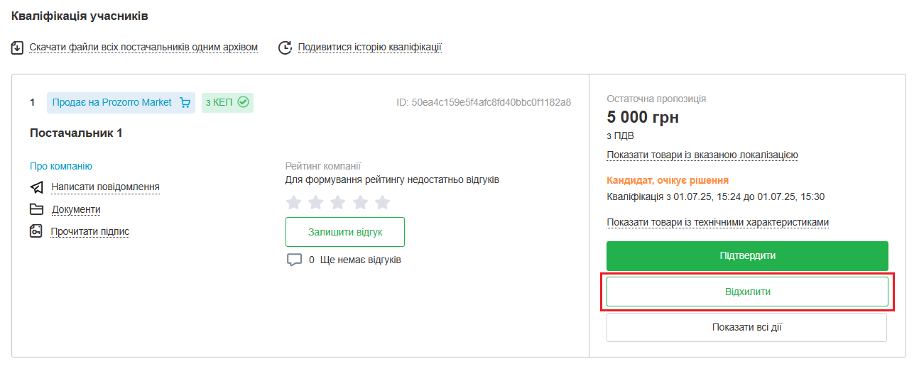Click the green КЕП checkmark icon
This screenshot has height=371, width=919.
click(244, 103)
